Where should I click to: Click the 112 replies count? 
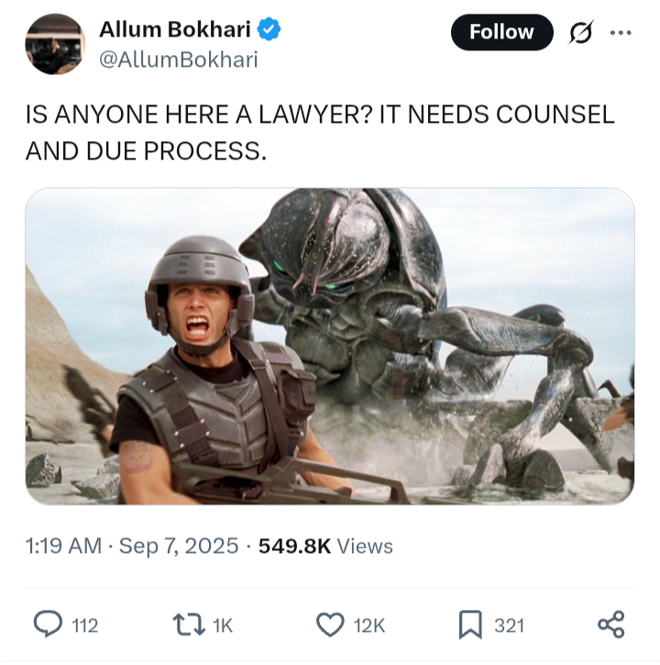[84, 626]
